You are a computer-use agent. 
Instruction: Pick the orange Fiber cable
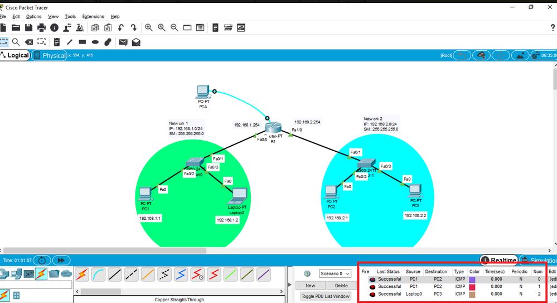tap(148, 275)
